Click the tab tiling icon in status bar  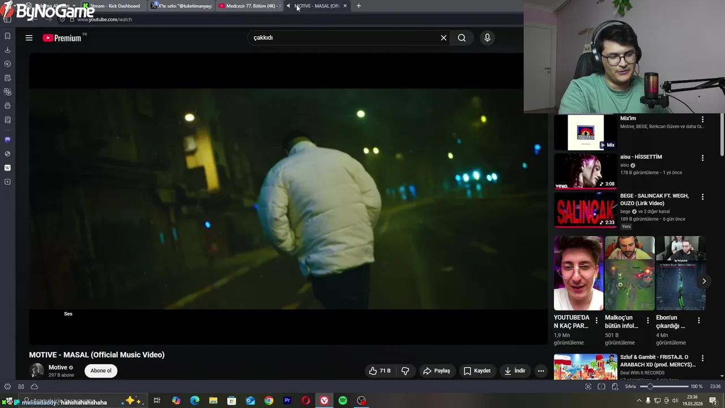coord(602,386)
